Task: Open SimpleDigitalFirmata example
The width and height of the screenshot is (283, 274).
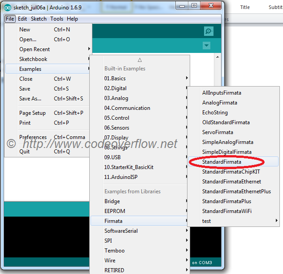Action: pyautogui.click(x=233, y=152)
